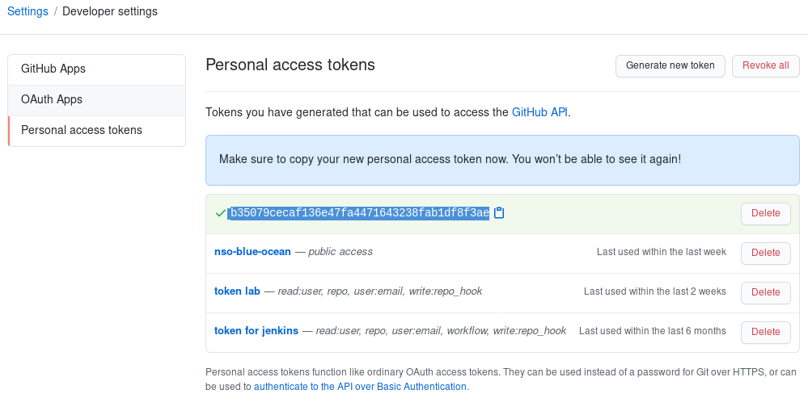The width and height of the screenshot is (808, 394).
Task: Follow the Basic Authentication API link
Action: (360, 387)
